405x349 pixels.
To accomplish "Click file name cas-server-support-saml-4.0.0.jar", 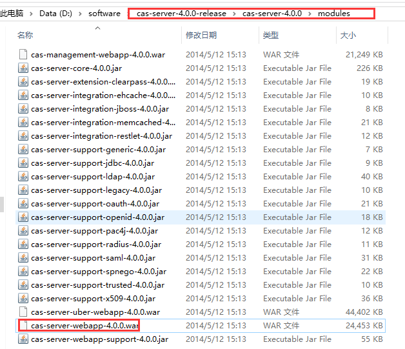I will pyautogui.click(x=94, y=258).
